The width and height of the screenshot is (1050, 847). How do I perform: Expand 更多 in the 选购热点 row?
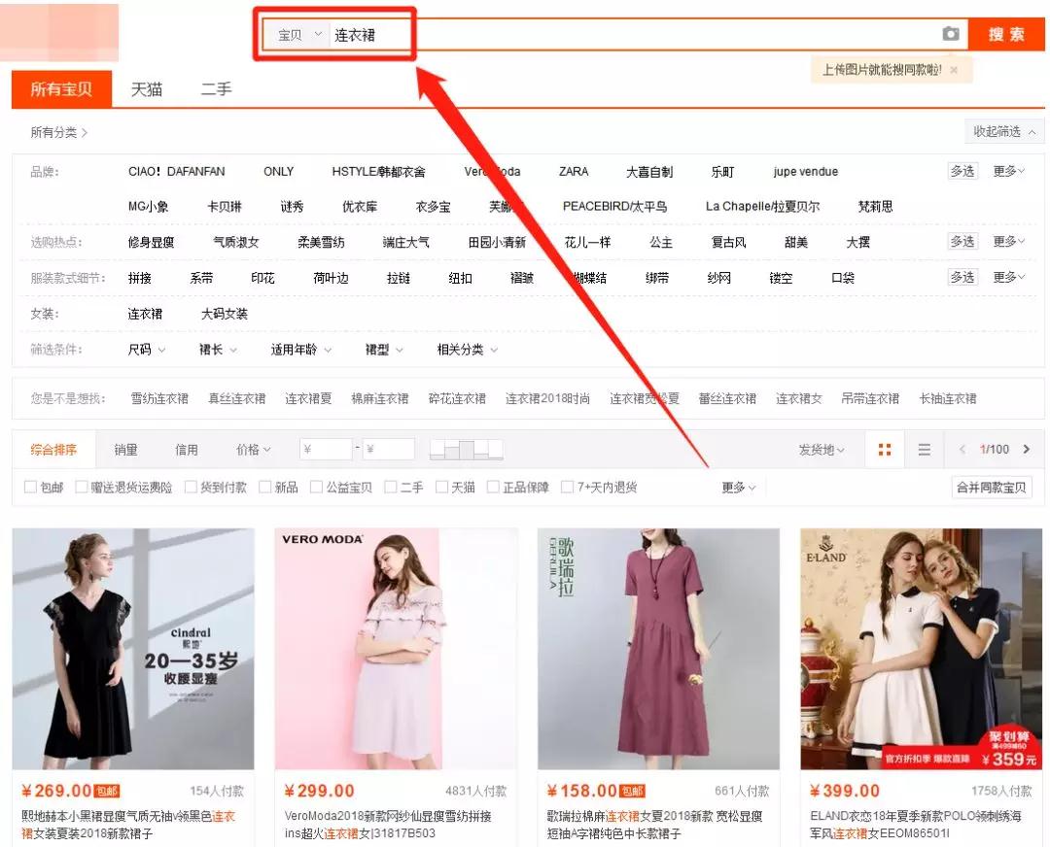pos(1008,242)
